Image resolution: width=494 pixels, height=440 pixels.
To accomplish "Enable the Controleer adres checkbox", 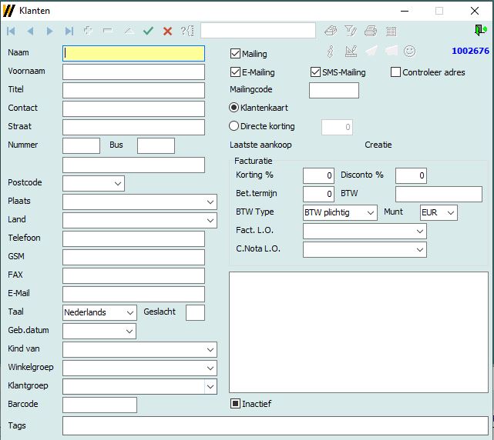I will 395,72.
